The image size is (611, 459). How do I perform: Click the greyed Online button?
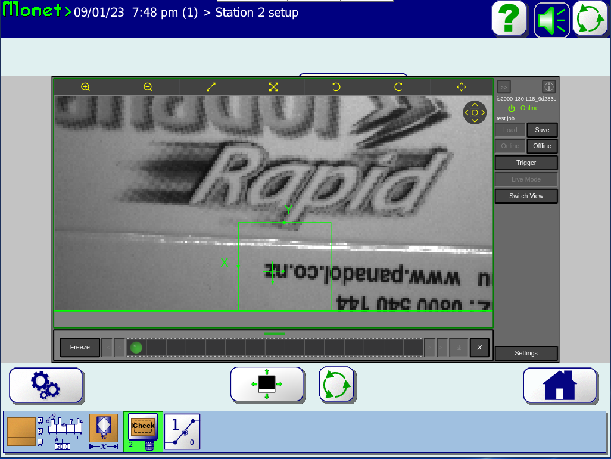[x=510, y=146]
